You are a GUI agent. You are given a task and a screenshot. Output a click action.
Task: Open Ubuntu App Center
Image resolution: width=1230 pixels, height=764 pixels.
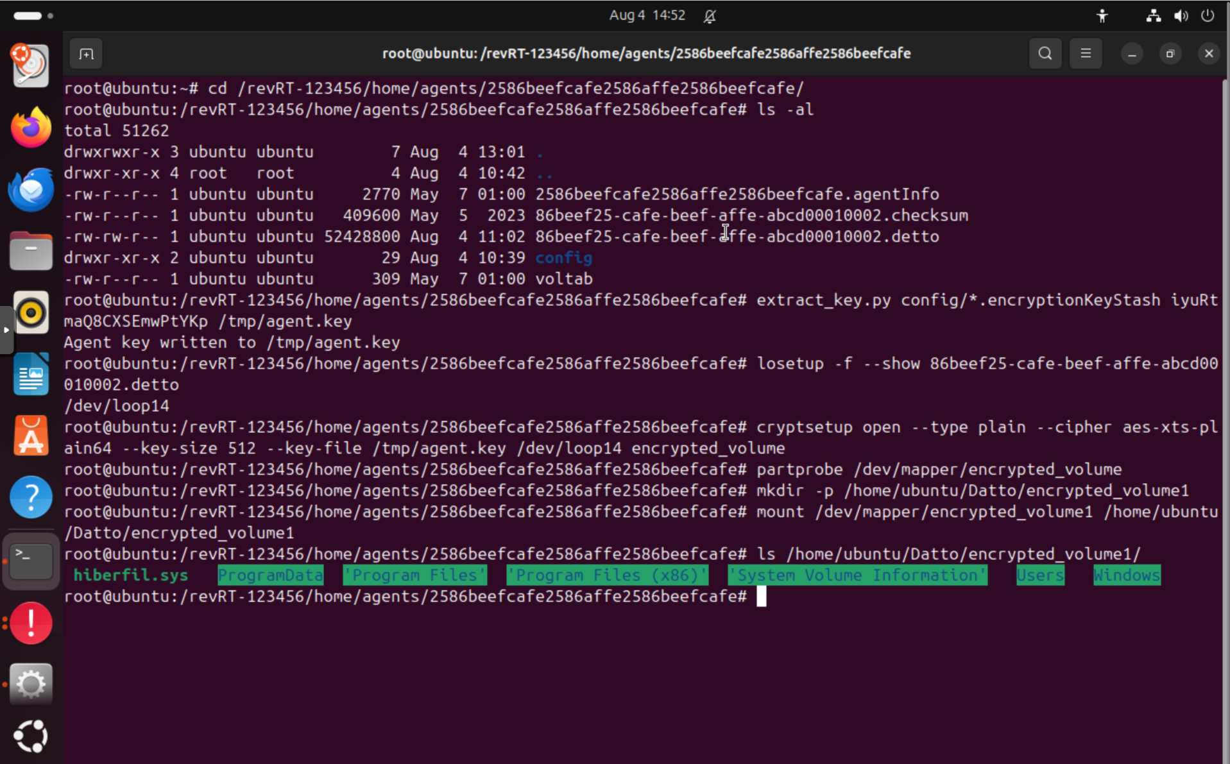coord(30,436)
